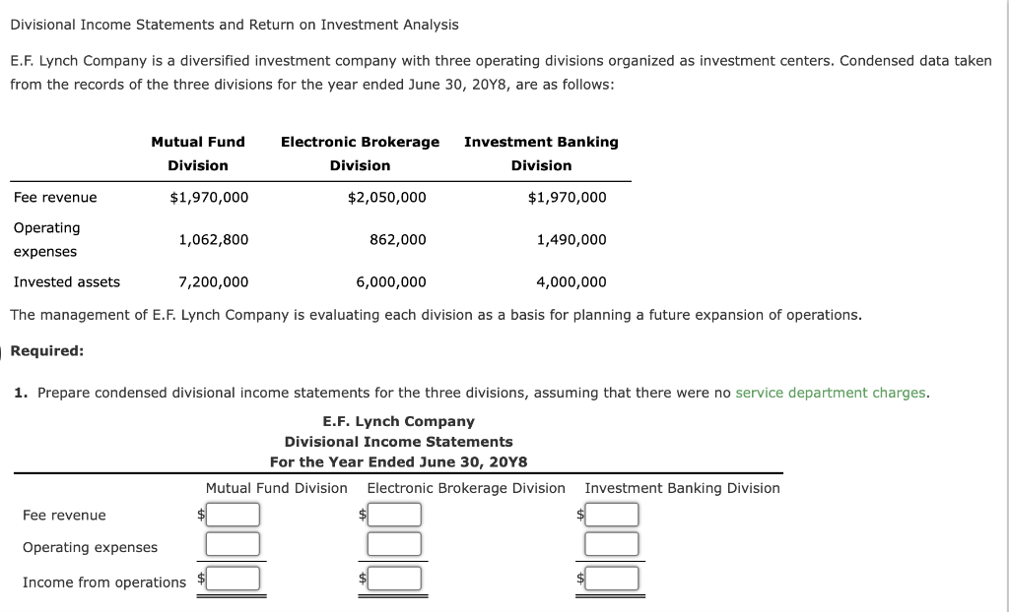
Task: Select Operating expenses field under Investment Banking Division
Action: [x=611, y=543]
